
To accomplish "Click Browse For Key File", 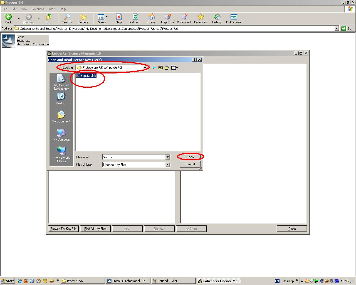I will coord(63,229).
